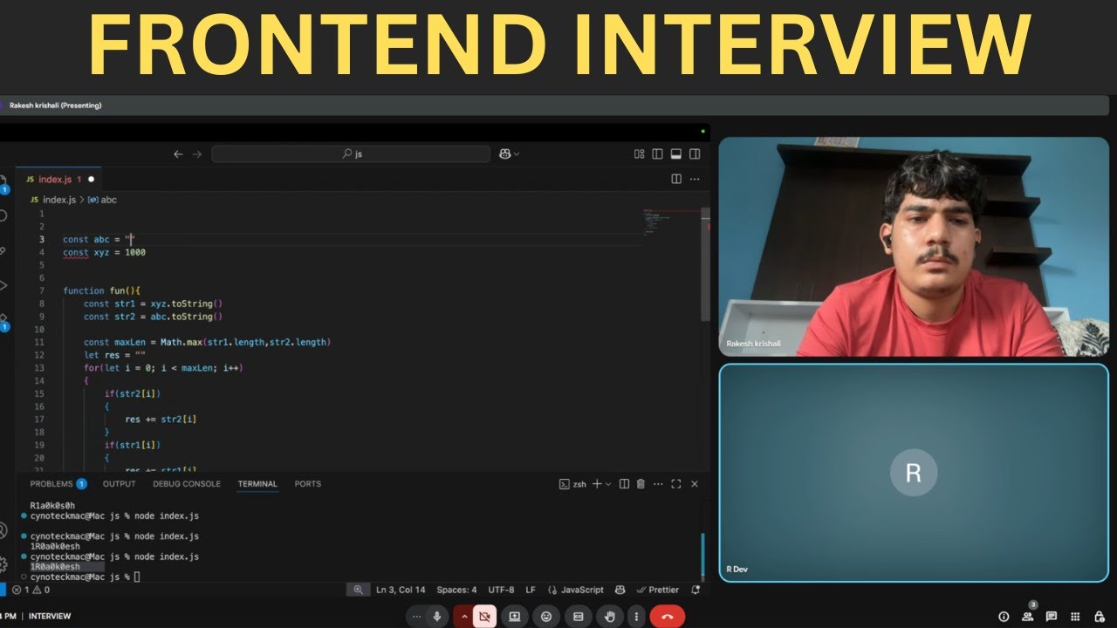Place cursor on function fun() line
The image size is (1117, 628).
coord(101,290)
